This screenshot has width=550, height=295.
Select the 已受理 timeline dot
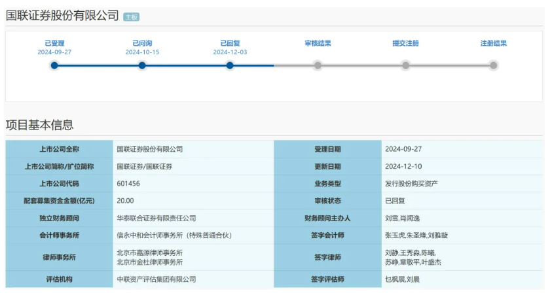(x=54, y=65)
